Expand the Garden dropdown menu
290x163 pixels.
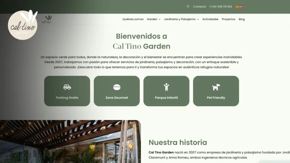tap(153, 19)
